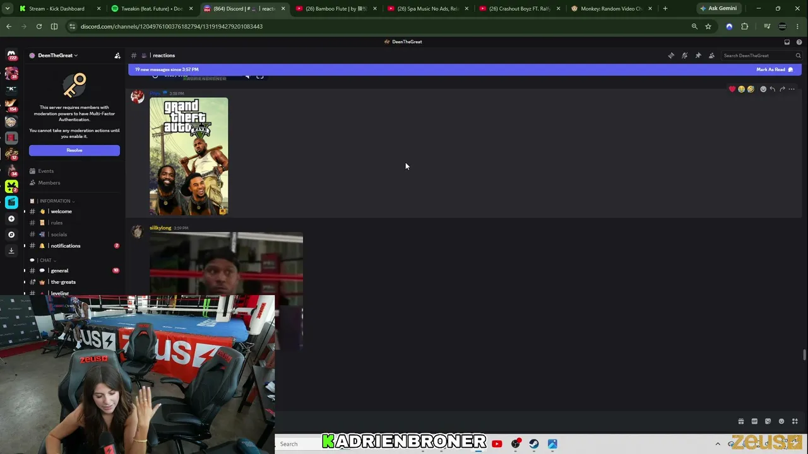Switch to the Crashout Boyz FT. Rally tab
808x454 pixels.
click(x=519, y=9)
